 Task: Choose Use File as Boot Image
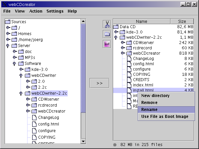[x=166, y=117]
